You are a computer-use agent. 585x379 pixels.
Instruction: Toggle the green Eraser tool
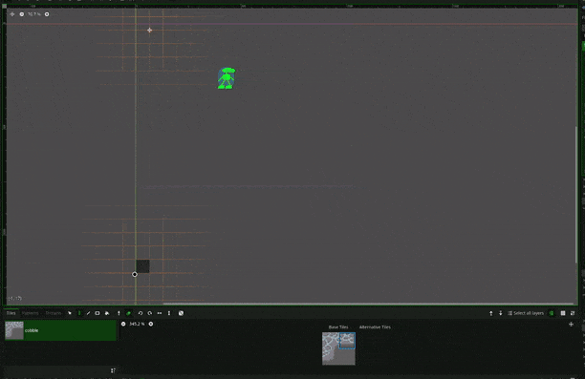tap(128, 313)
